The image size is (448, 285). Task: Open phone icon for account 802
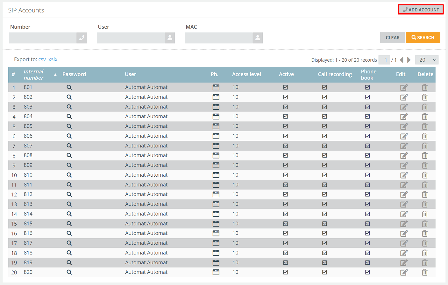(216, 97)
